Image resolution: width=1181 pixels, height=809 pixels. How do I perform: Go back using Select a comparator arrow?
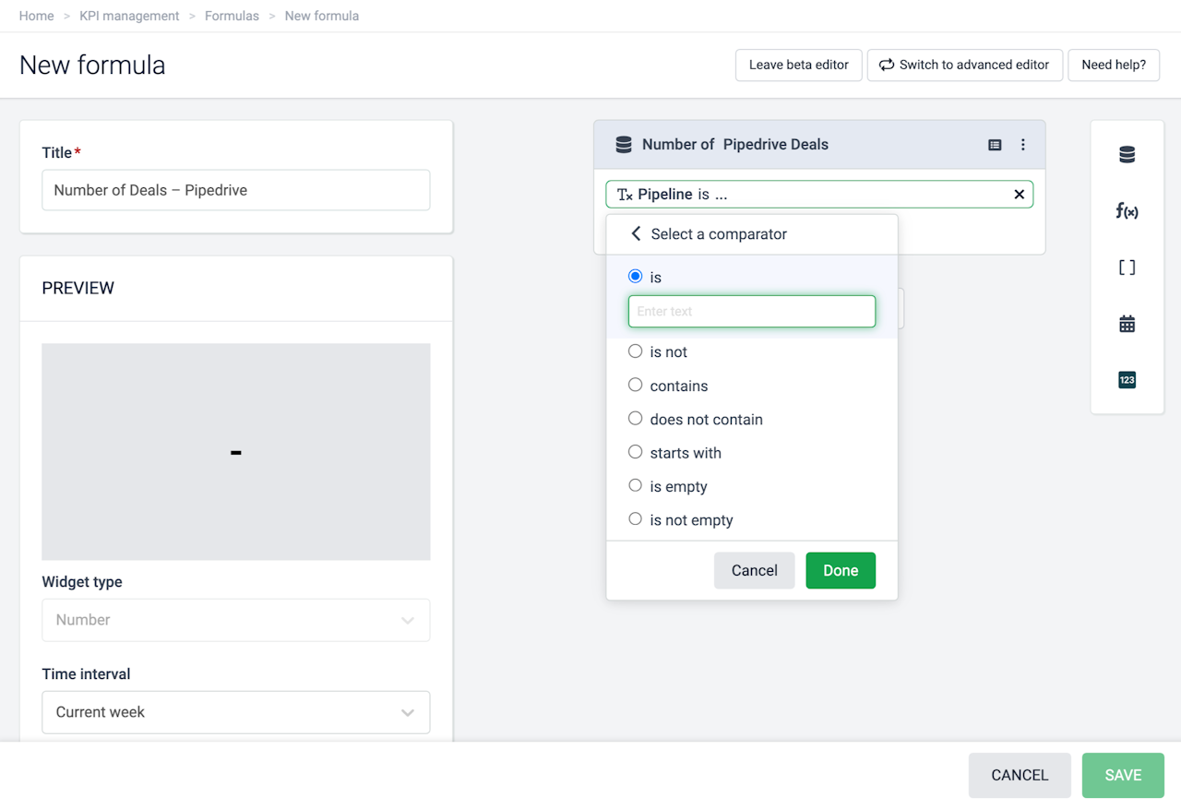[636, 234]
